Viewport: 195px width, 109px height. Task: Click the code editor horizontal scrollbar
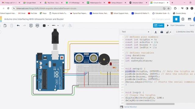(150, 104)
